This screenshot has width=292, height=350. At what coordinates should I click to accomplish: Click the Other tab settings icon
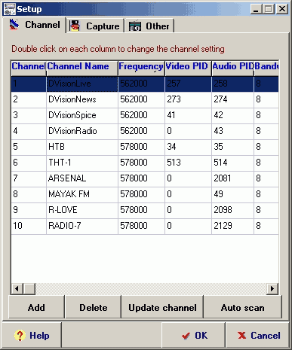pyautogui.click(x=135, y=26)
